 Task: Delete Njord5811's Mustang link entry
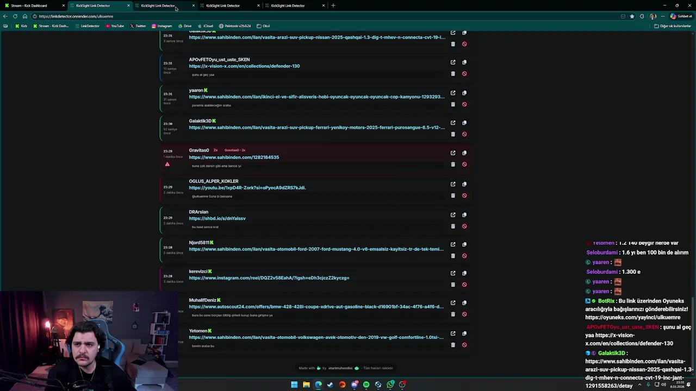pyautogui.click(x=453, y=256)
